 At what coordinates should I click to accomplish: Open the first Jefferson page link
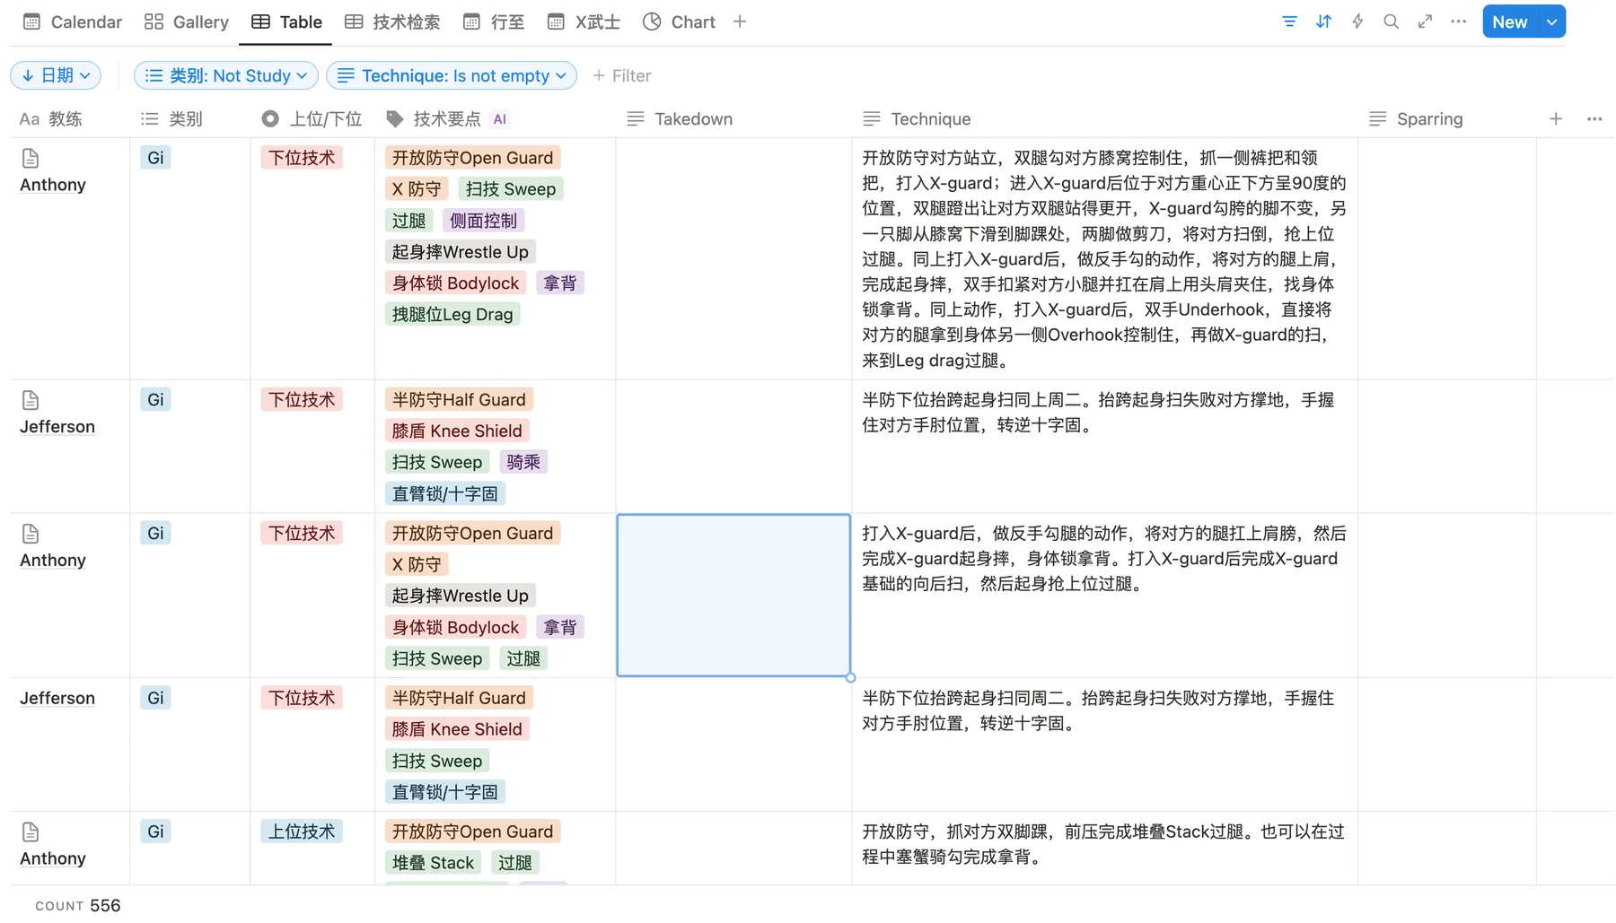point(57,427)
